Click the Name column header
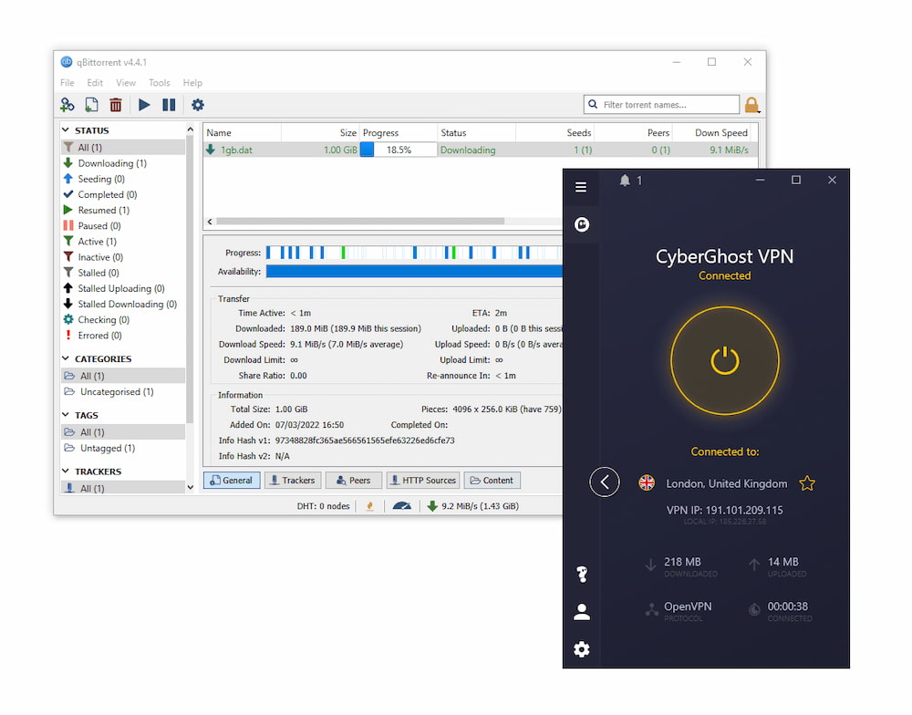 point(242,132)
